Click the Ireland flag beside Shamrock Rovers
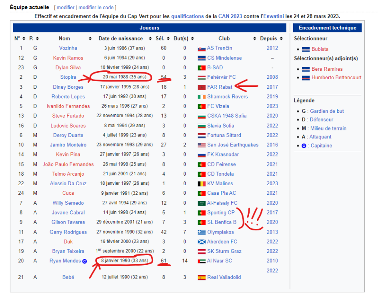382x300 pixels. pyautogui.click(x=202, y=97)
